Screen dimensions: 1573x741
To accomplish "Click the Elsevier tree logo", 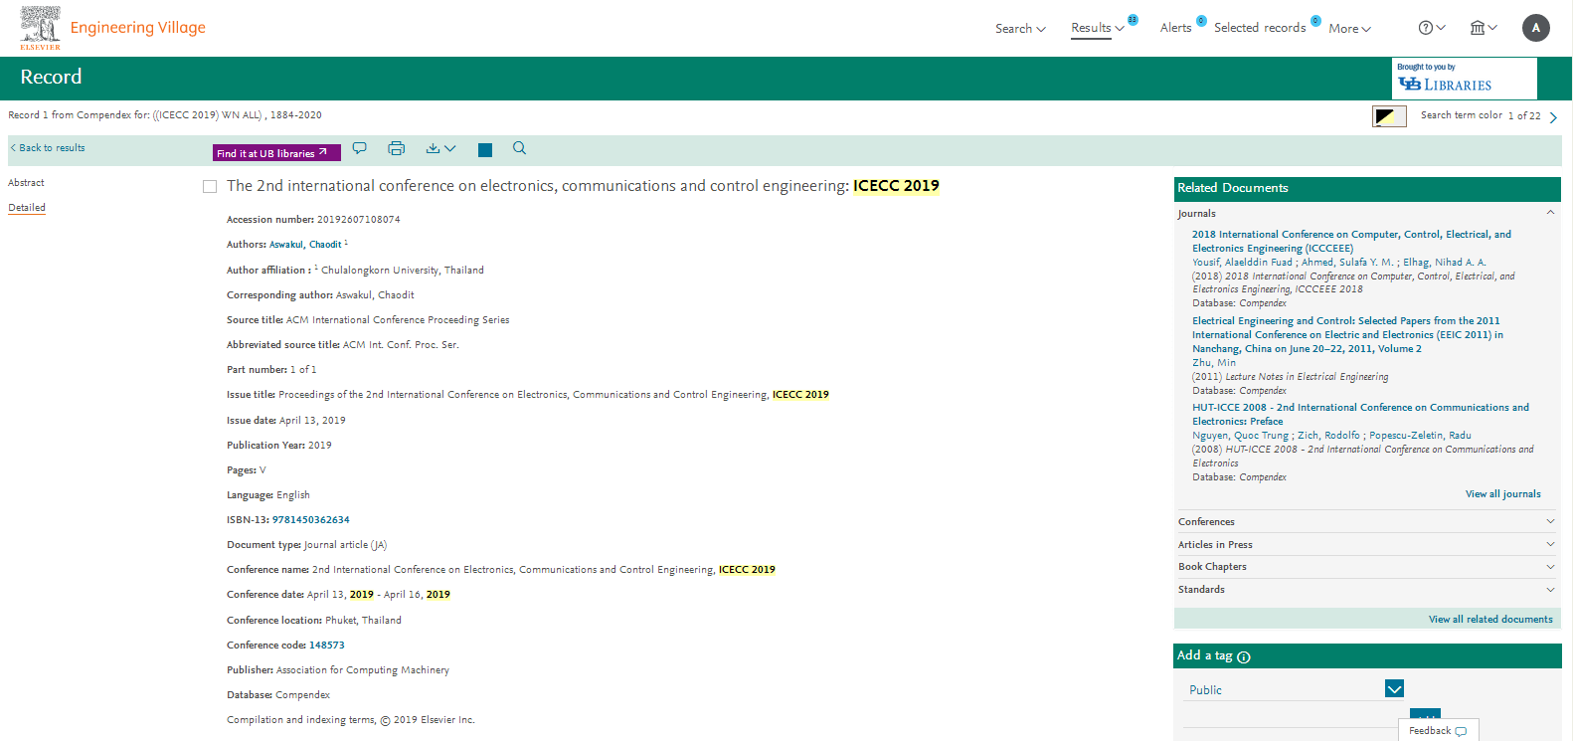I will point(40,28).
